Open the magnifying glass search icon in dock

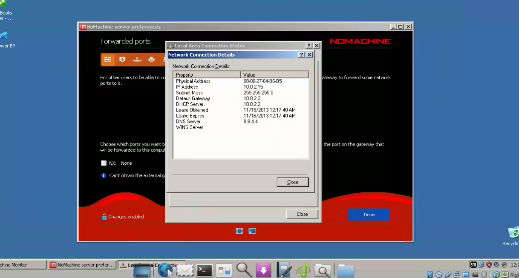tap(244, 270)
